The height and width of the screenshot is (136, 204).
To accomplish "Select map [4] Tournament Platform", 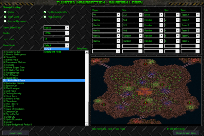I will coord(44,62).
